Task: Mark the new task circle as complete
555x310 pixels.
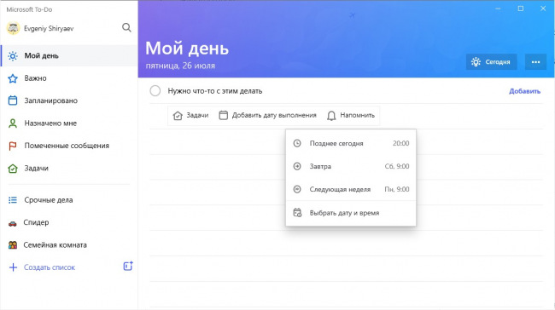Action: tap(155, 91)
